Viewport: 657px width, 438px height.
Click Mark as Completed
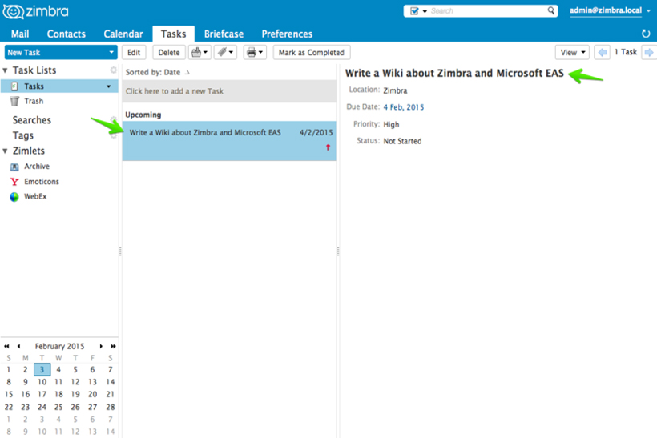pyautogui.click(x=312, y=52)
